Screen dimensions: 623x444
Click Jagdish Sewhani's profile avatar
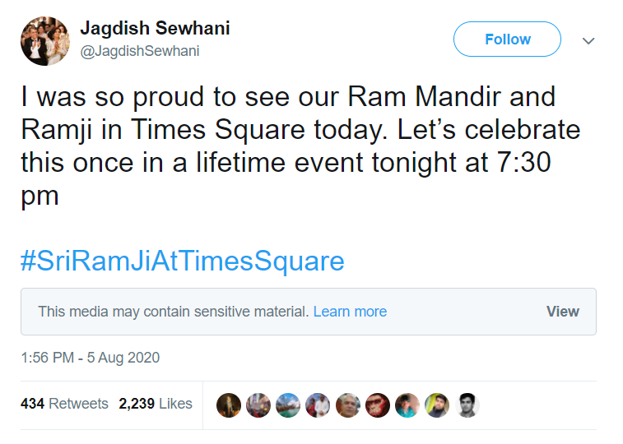point(45,41)
